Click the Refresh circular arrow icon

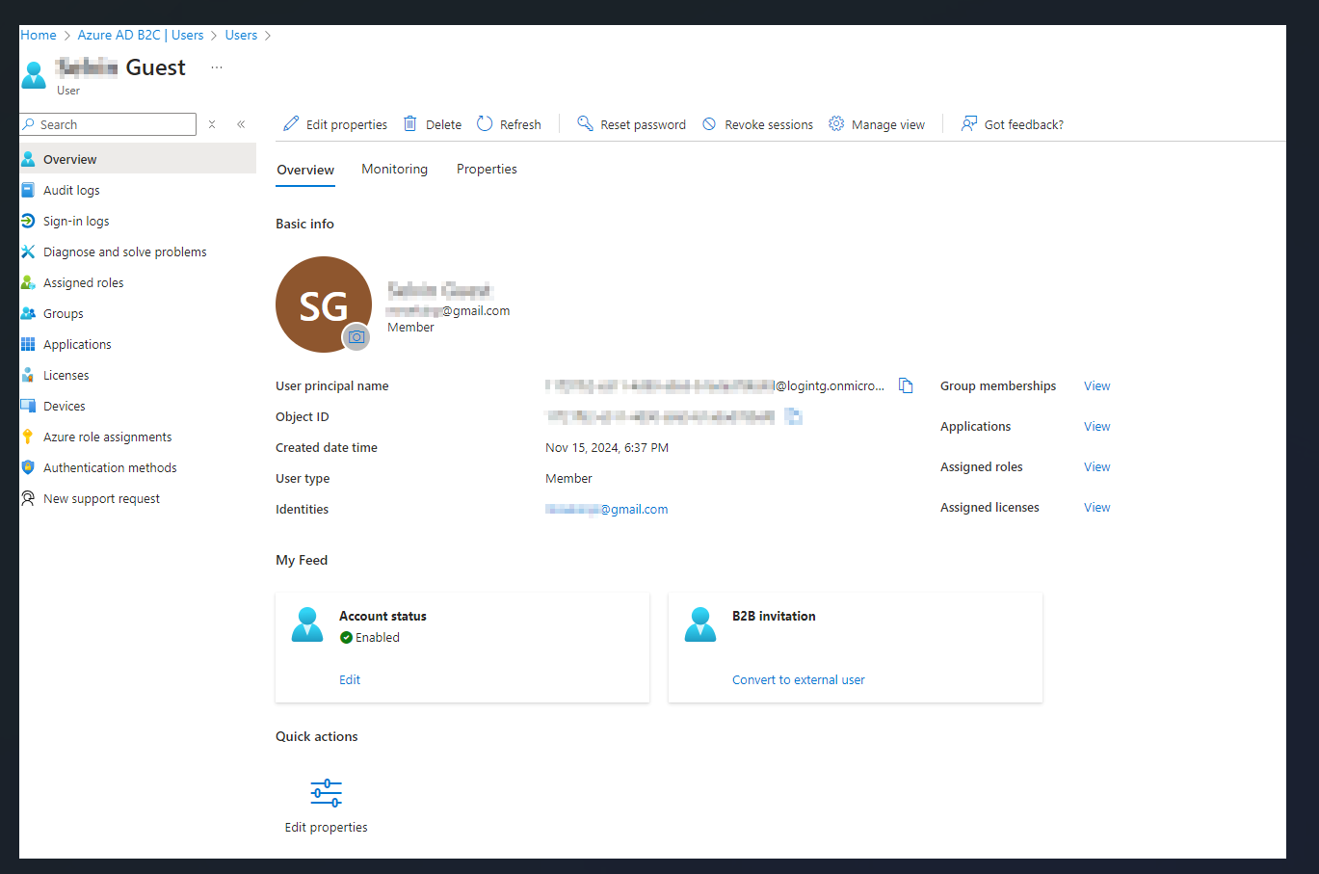pyautogui.click(x=485, y=123)
